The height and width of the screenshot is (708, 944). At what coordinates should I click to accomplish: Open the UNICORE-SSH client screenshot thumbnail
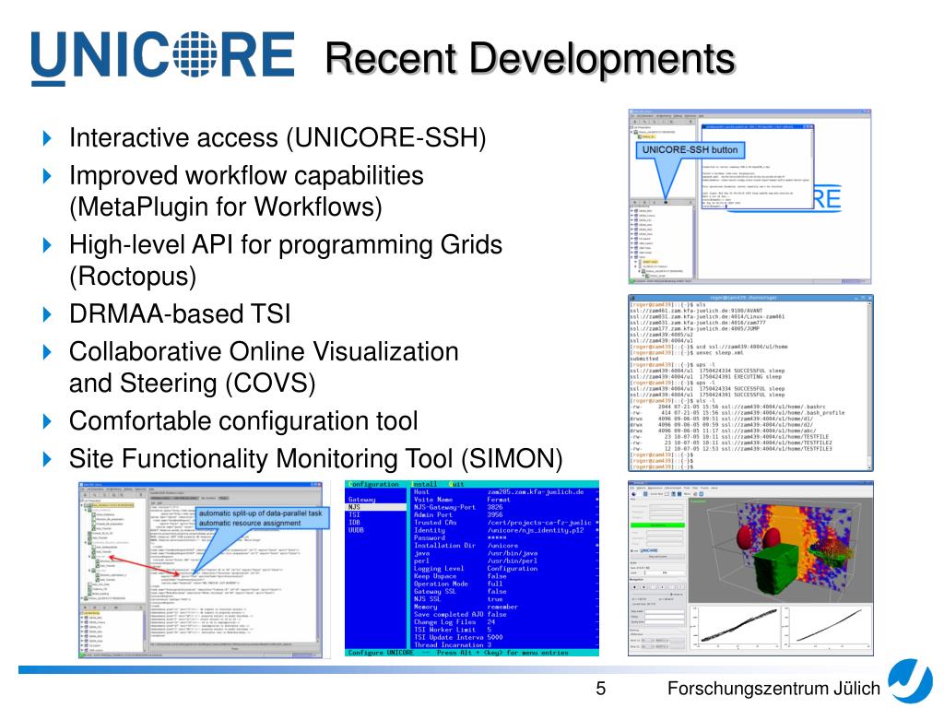click(749, 196)
